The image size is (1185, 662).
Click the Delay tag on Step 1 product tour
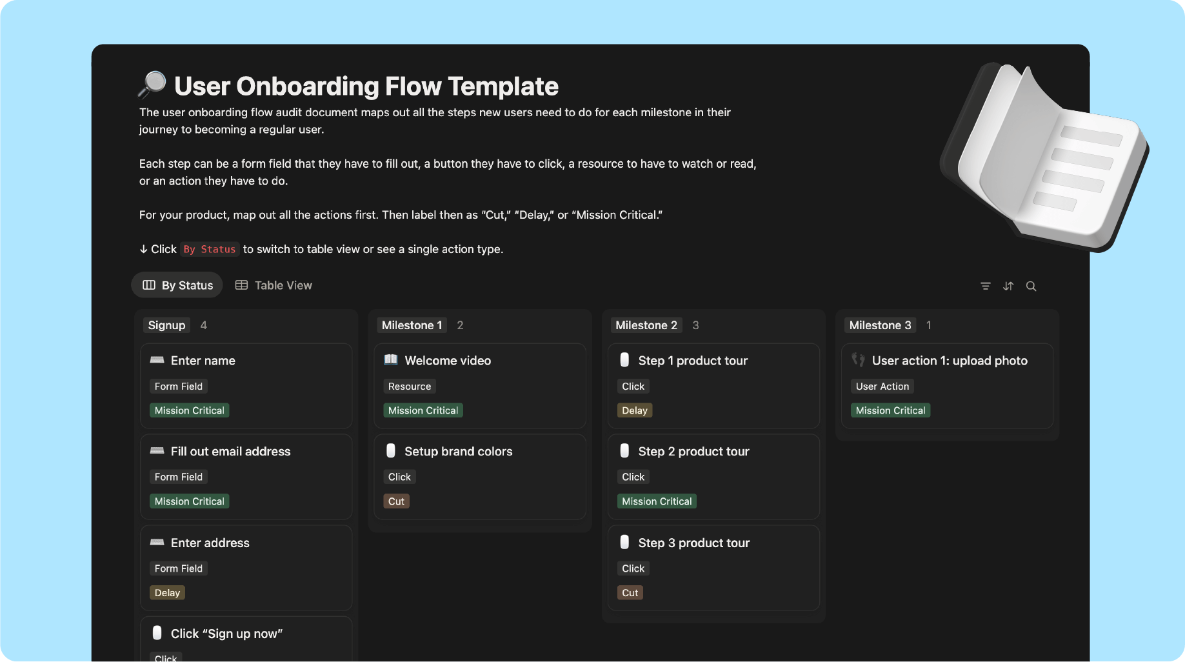tap(634, 410)
